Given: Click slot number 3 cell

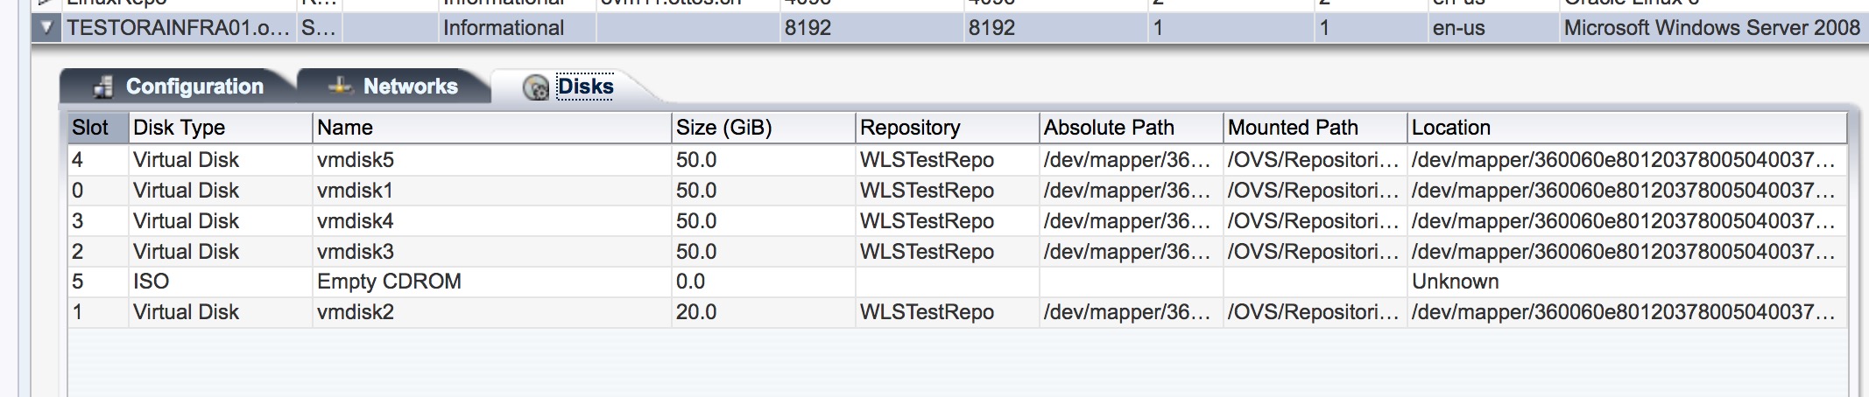Looking at the screenshot, I should [x=99, y=221].
